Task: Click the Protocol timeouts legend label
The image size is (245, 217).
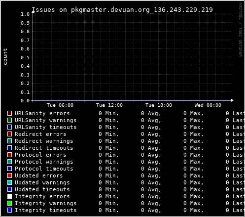Action: [44, 169]
